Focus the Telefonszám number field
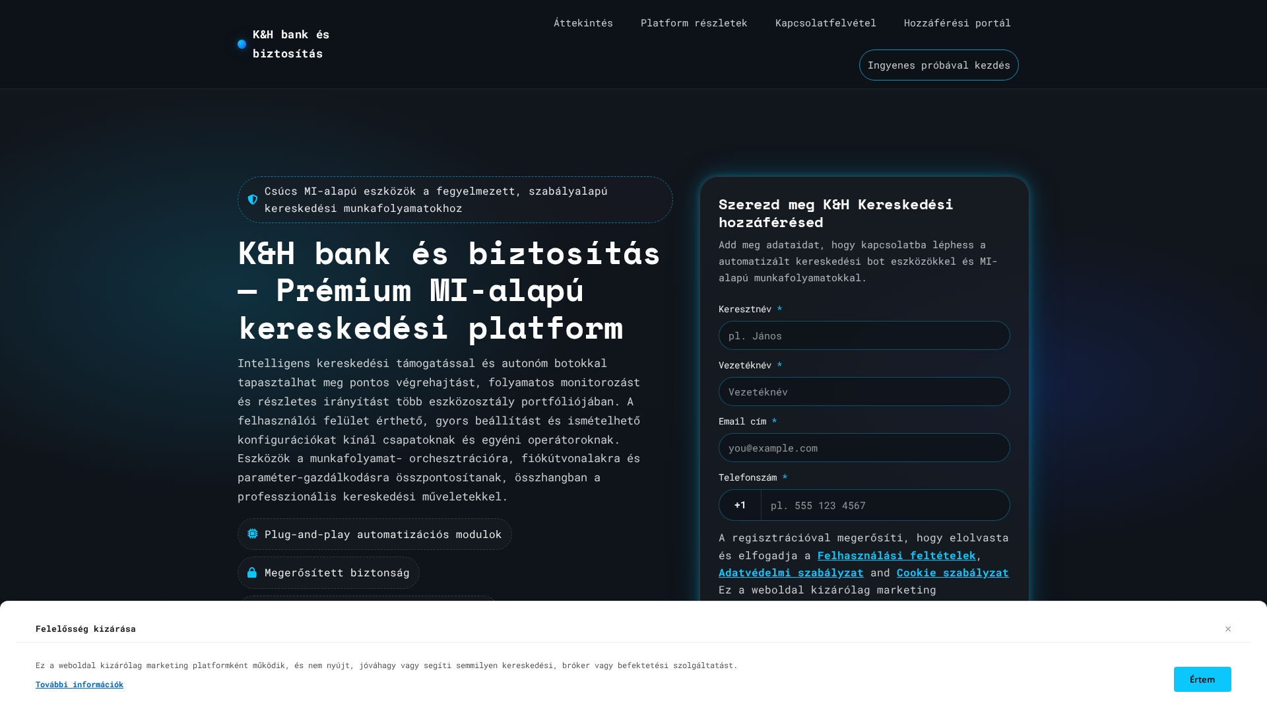1267x713 pixels. coord(886,505)
